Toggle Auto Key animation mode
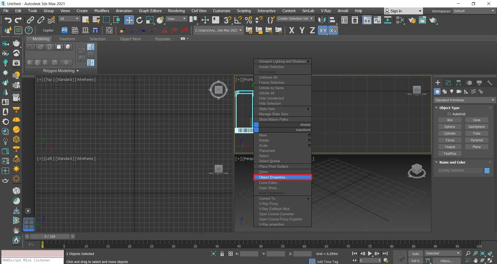497x264 pixels. click(x=415, y=254)
